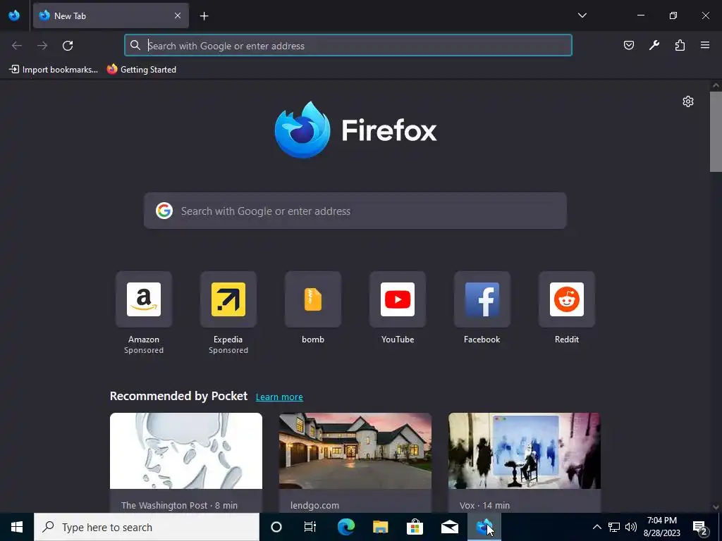
Task: Click Import bookmarks in bookmarks toolbar
Action: [54, 70]
